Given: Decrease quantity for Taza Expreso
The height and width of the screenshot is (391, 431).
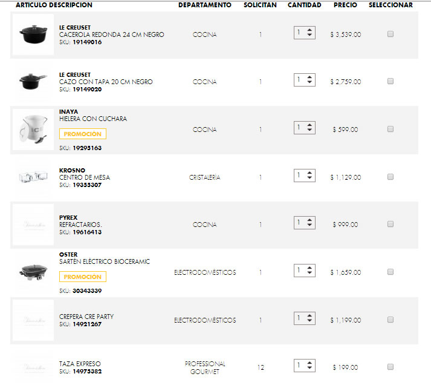Looking at the screenshot, I should coord(310,369).
